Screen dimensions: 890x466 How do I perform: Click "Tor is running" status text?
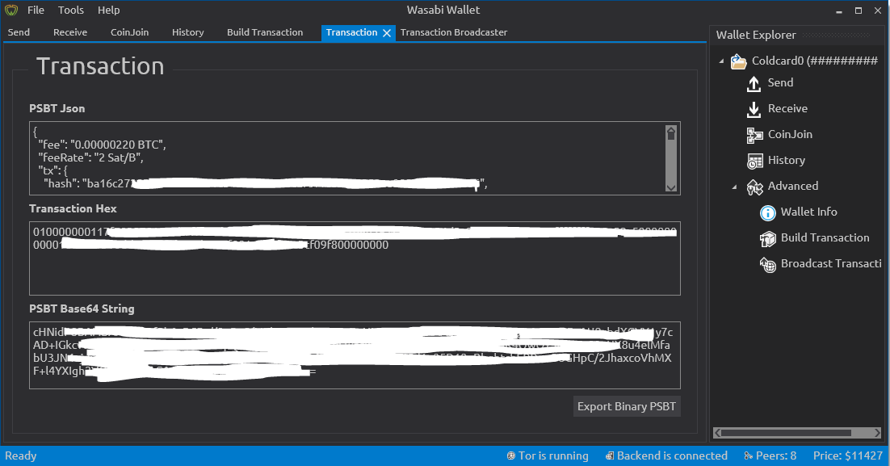(553, 456)
